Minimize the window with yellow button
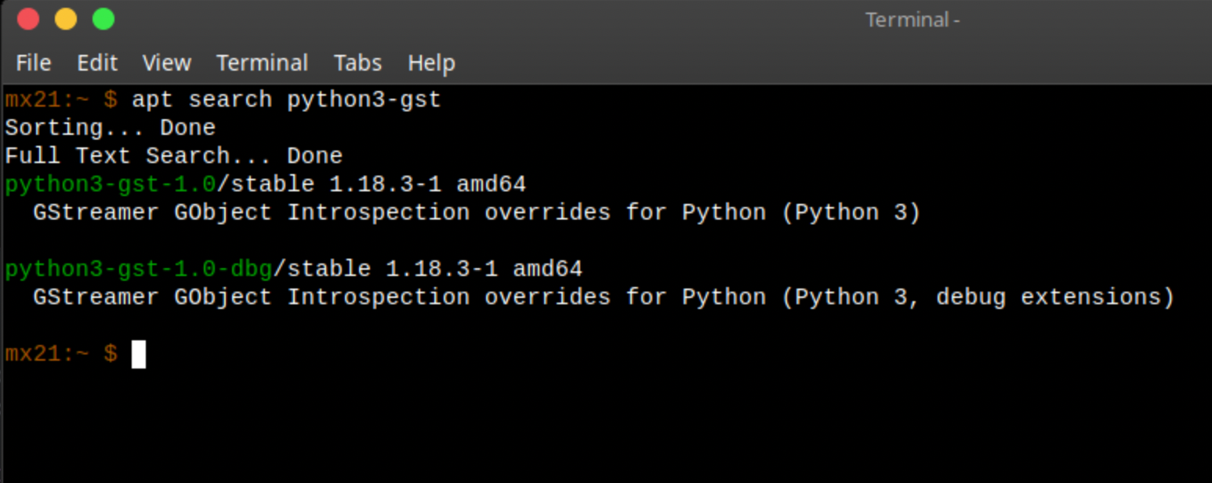This screenshot has width=1212, height=483. click(x=66, y=19)
